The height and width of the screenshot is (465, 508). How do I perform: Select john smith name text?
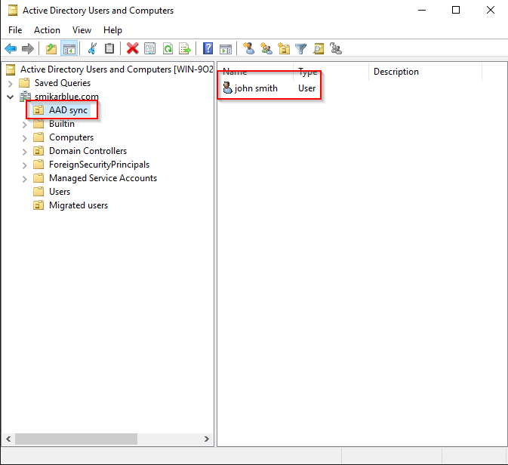(x=256, y=88)
